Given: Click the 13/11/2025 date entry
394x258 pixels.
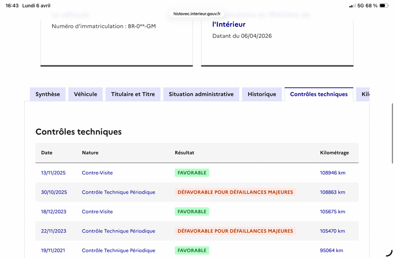Looking at the screenshot, I should tap(53, 173).
